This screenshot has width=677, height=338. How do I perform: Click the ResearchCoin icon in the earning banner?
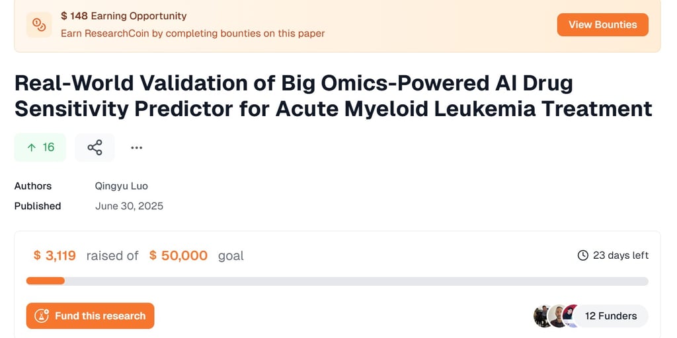(x=39, y=24)
